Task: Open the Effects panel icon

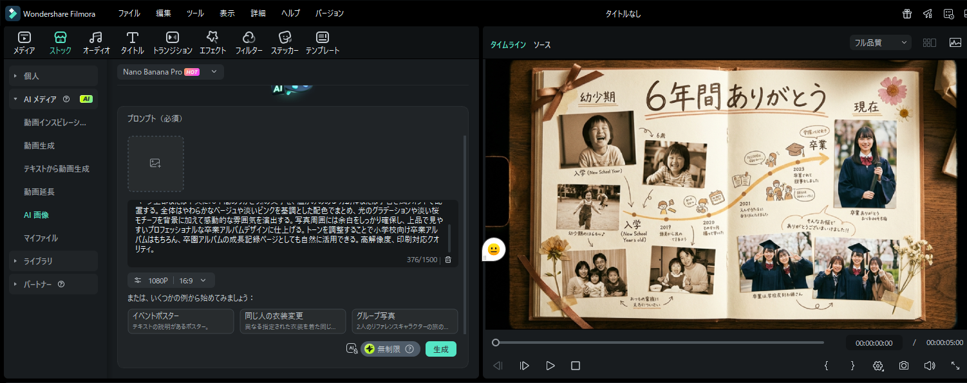Action: 212,42
